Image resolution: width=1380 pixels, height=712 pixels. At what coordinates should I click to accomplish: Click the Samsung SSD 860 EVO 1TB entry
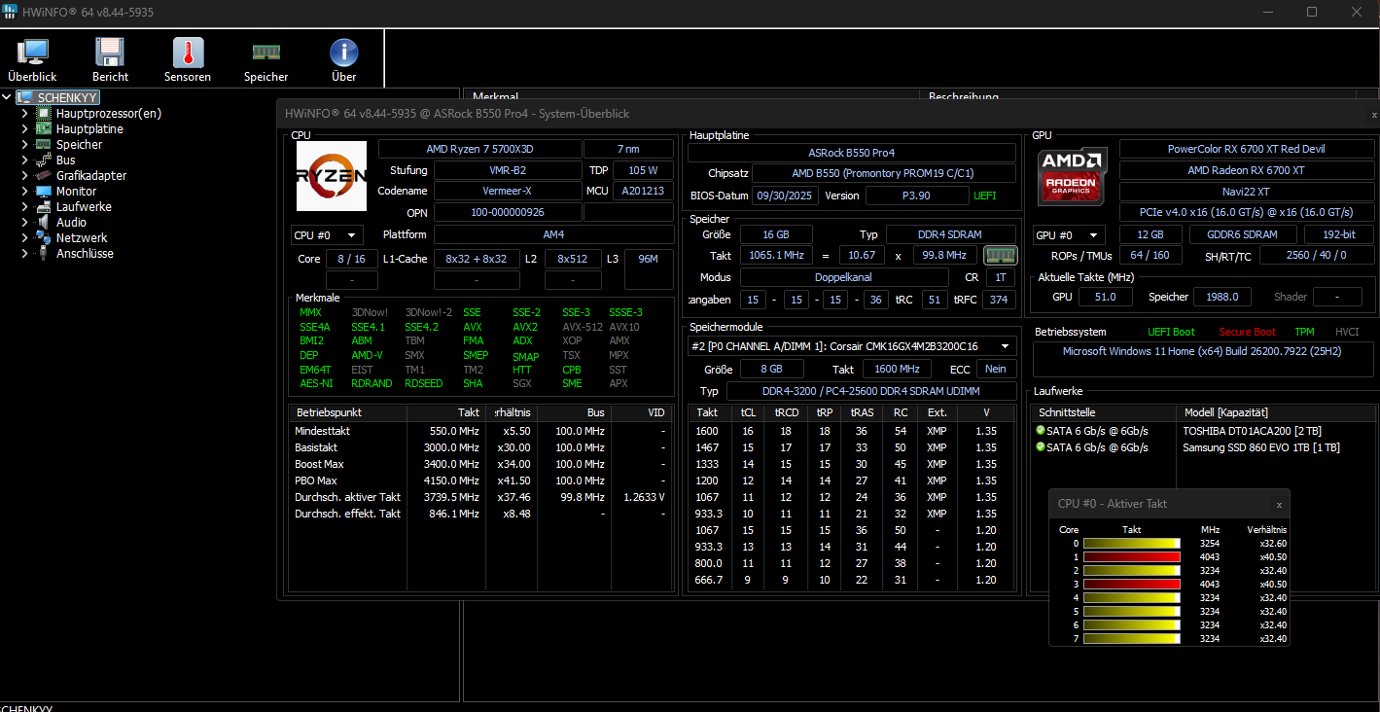pos(1260,447)
